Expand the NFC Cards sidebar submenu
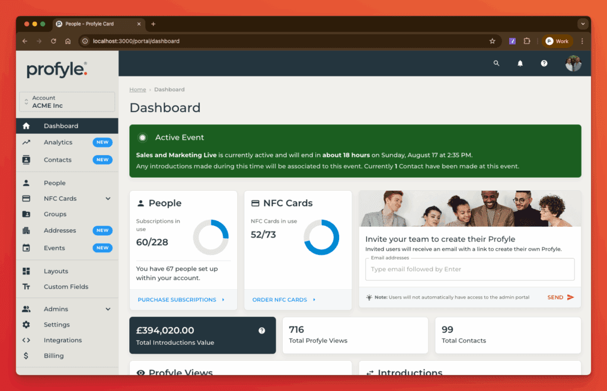The width and height of the screenshot is (607, 391). point(108,199)
